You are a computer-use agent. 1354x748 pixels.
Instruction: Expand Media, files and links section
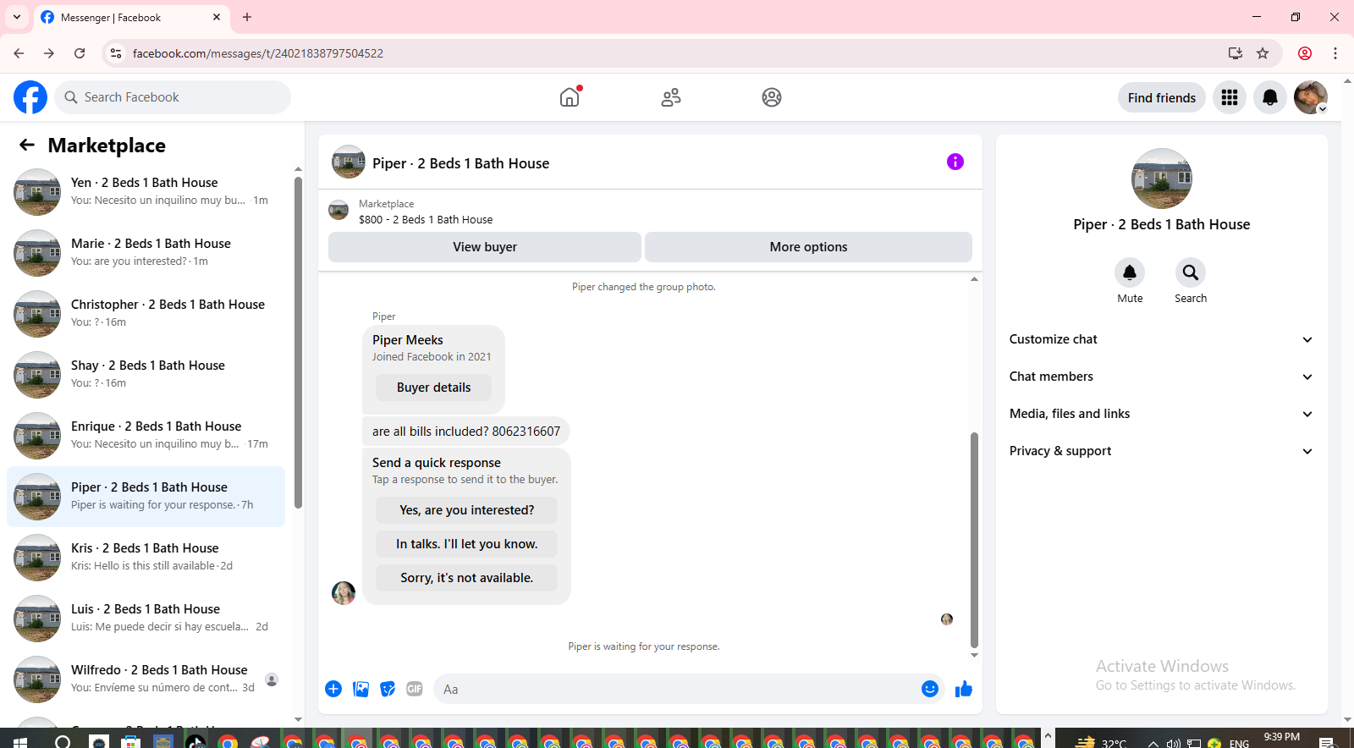click(1161, 414)
